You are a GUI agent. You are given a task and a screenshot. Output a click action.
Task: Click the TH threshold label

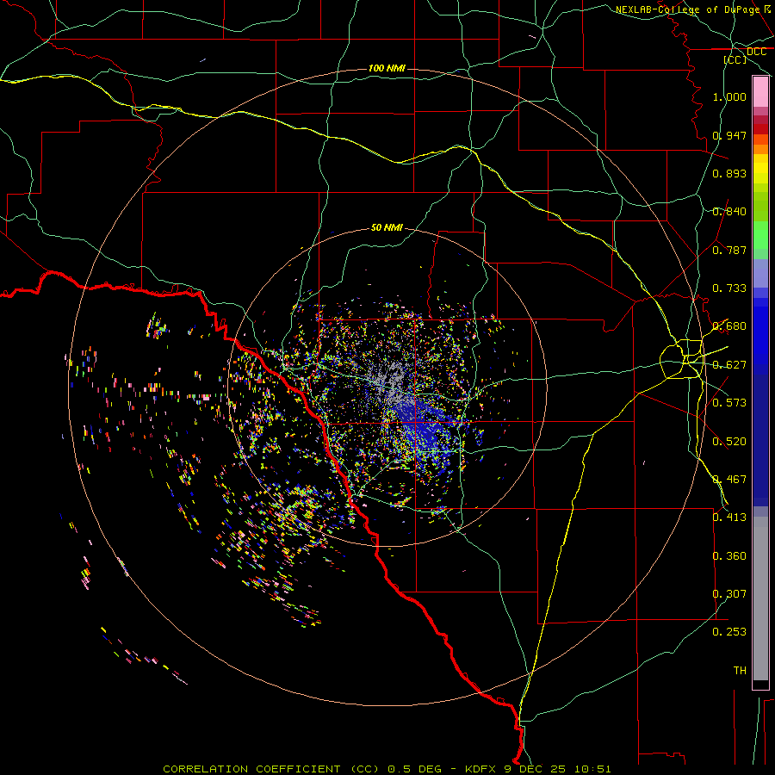click(740, 671)
